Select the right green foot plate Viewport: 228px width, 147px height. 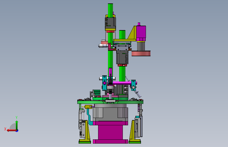coord(135,142)
